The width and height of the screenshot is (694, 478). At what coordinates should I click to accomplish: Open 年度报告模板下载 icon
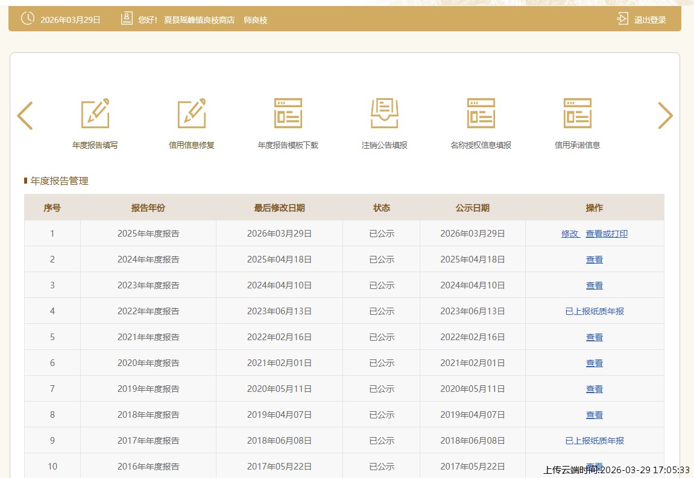(288, 113)
